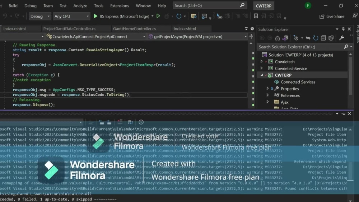The width and height of the screenshot is (359, 202).
Task: Click Start Without Debugging outline play icon
Action: (158, 16)
